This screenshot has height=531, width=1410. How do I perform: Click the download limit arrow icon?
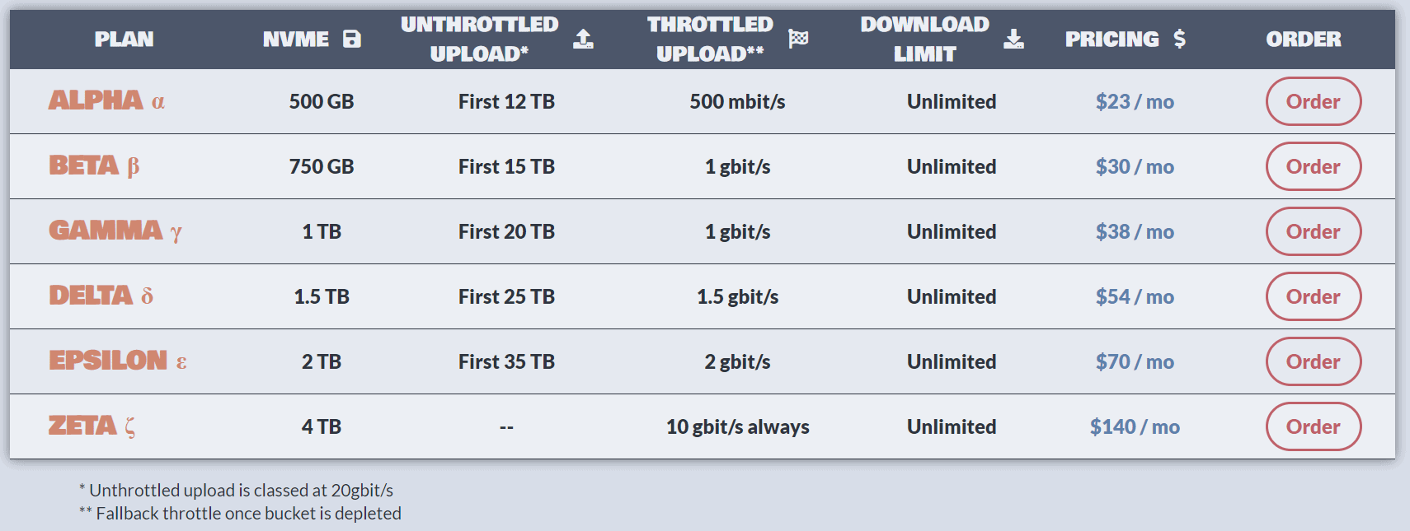coord(1013,39)
